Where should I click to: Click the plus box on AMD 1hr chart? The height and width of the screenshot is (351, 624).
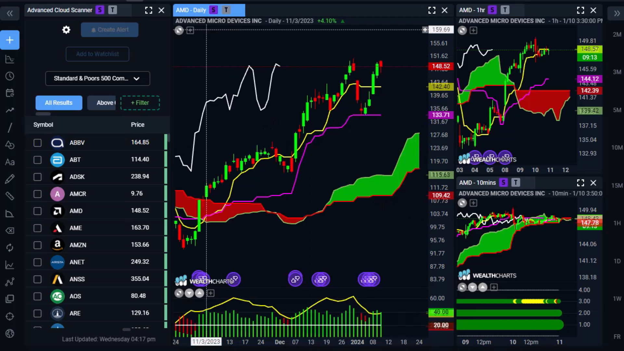(474, 31)
